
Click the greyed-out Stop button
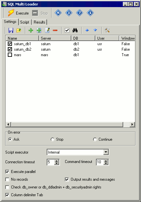tap(40, 13)
